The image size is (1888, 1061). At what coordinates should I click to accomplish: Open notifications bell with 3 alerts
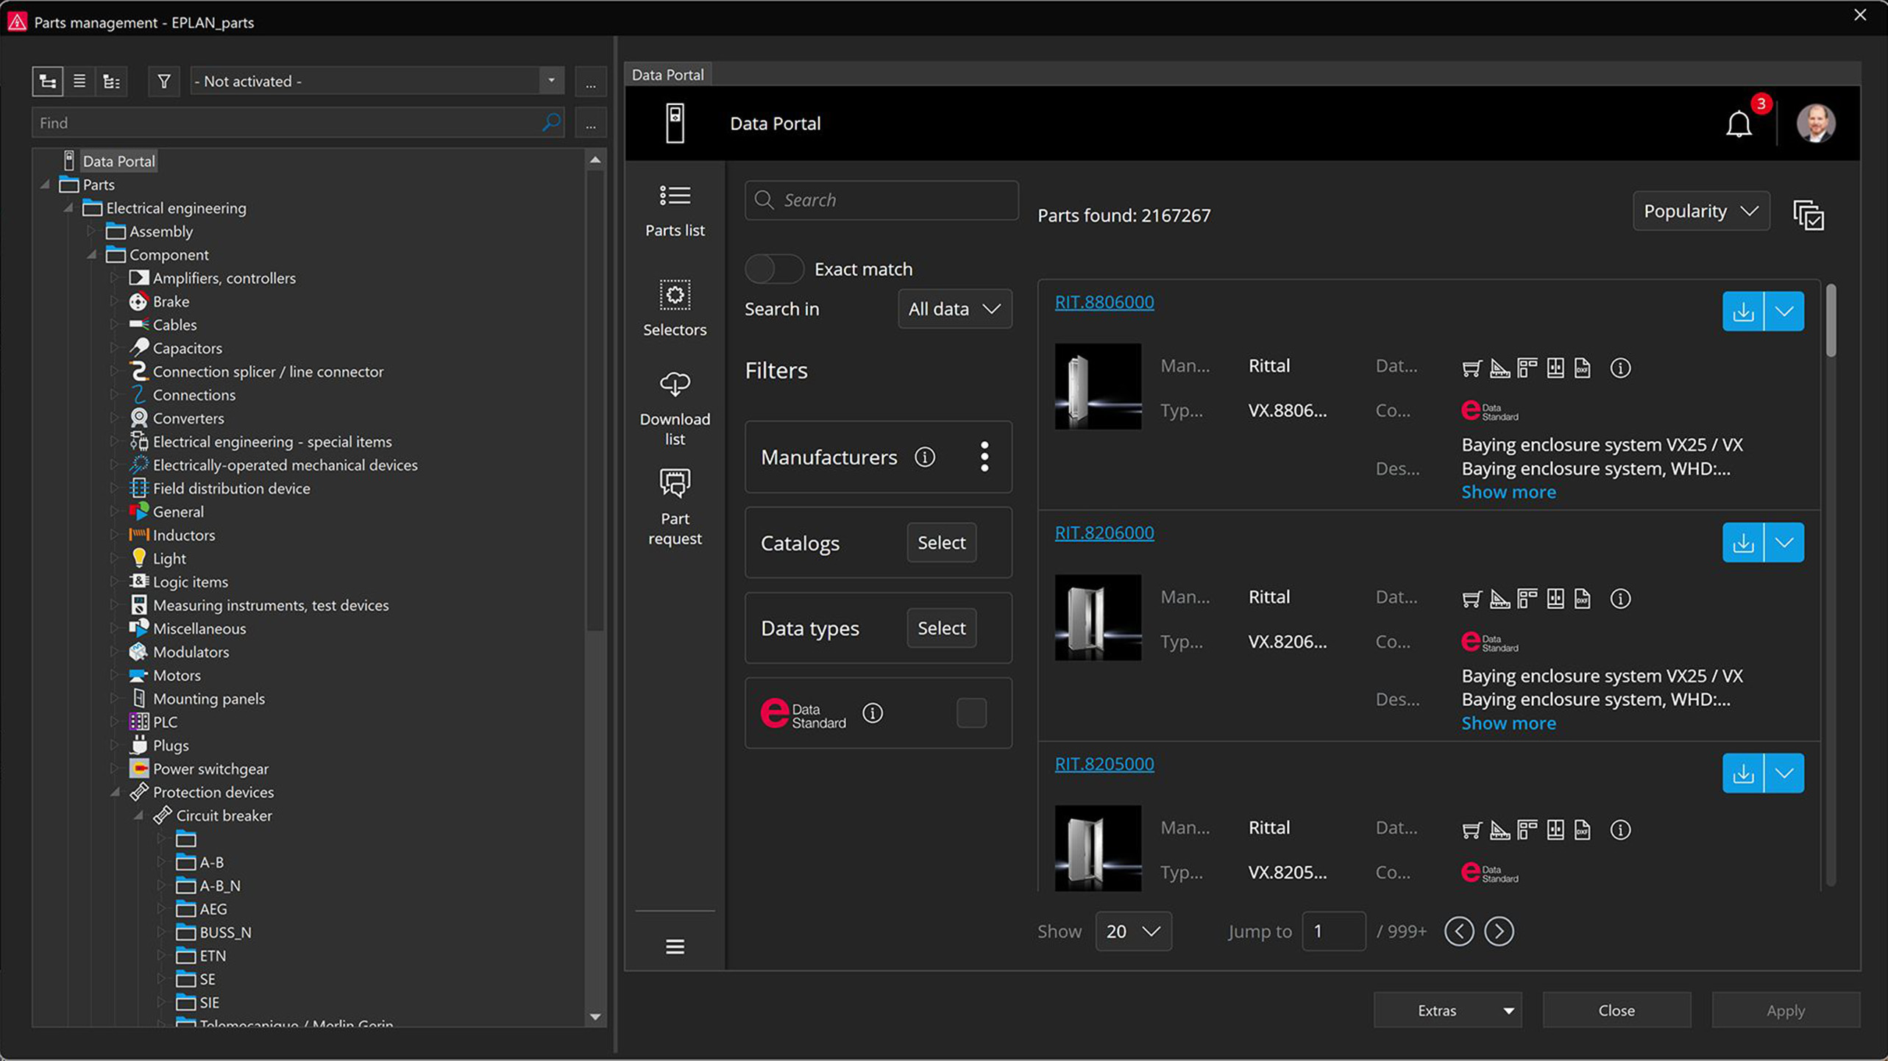[1738, 124]
